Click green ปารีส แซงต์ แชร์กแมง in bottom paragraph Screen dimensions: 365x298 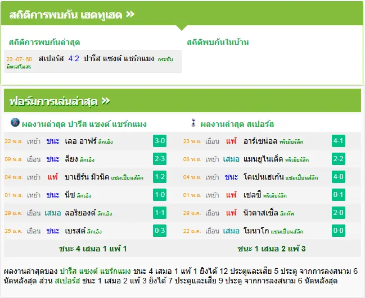[x=96, y=271]
